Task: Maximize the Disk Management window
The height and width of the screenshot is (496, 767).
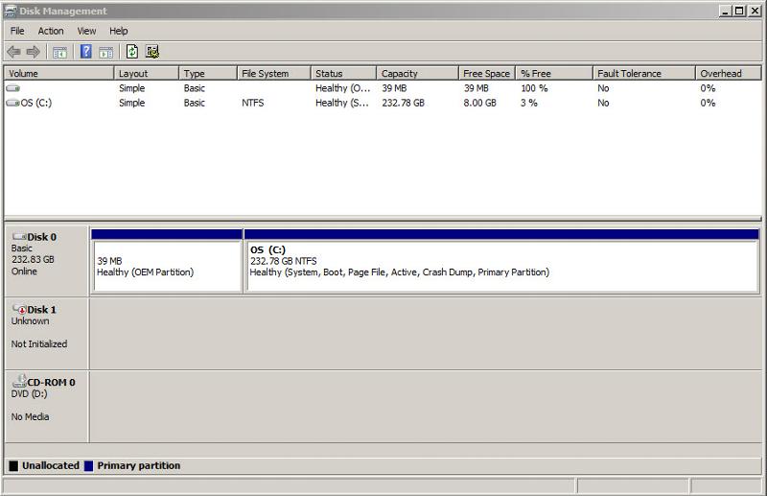Action: tap(739, 11)
